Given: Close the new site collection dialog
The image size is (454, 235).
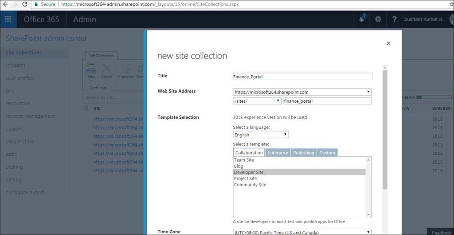Looking at the screenshot, I should [388, 43].
